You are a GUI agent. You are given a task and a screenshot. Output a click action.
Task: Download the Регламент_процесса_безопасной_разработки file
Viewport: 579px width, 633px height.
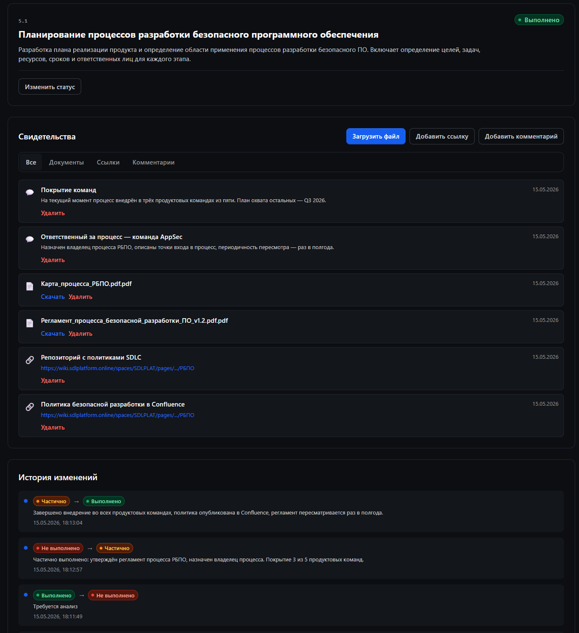(x=53, y=334)
